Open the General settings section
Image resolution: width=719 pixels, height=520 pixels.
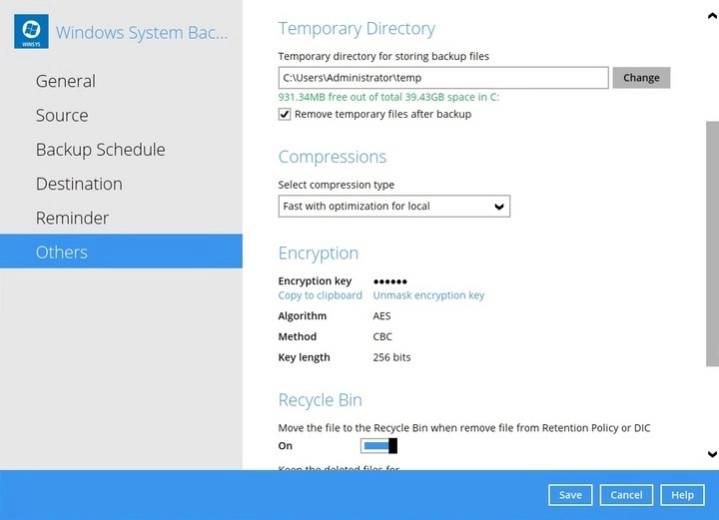[x=66, y=82]
